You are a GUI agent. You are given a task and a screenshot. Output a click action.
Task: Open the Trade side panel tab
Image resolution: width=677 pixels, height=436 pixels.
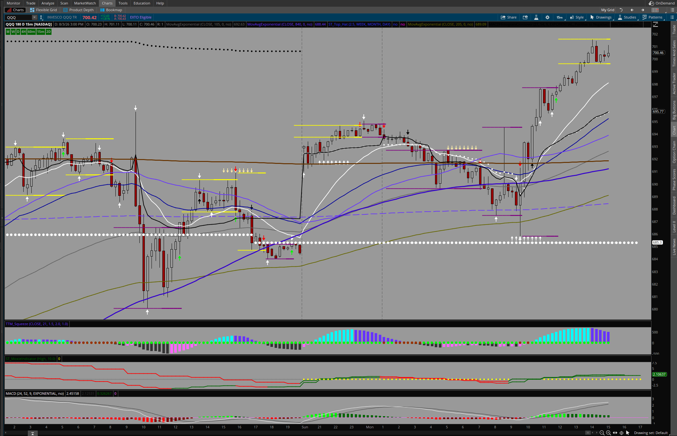(x=674, y=30)
